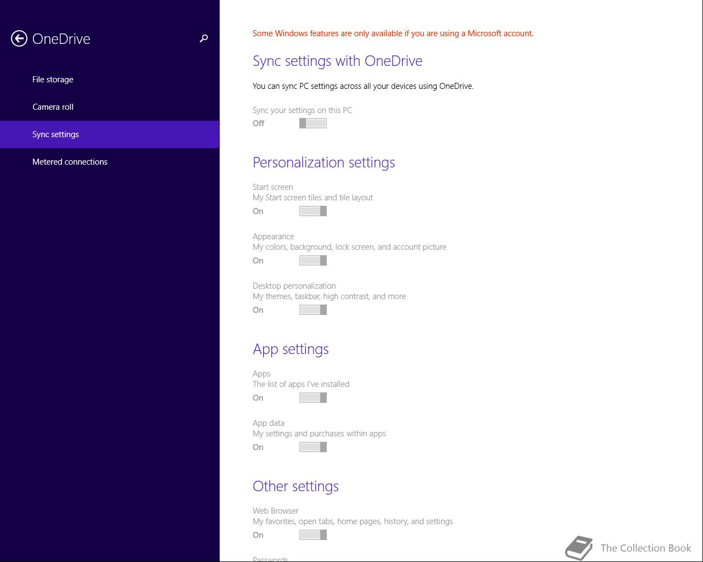The height and width of the screenshot is (562, 703).
Task: Select Sync settings in sidebar
Action: point(110,134)
